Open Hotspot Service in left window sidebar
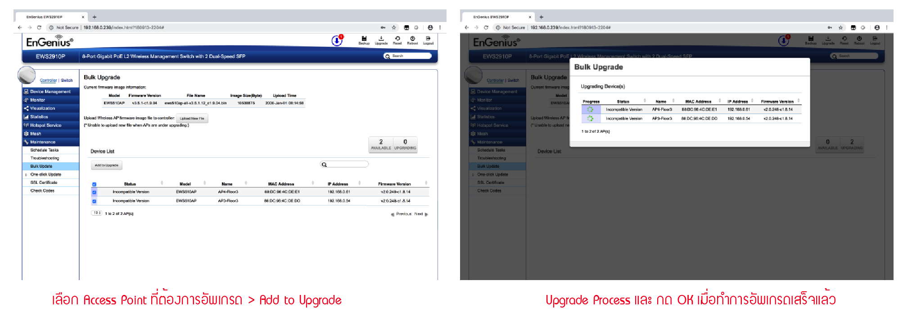 [x=50, y=125]
